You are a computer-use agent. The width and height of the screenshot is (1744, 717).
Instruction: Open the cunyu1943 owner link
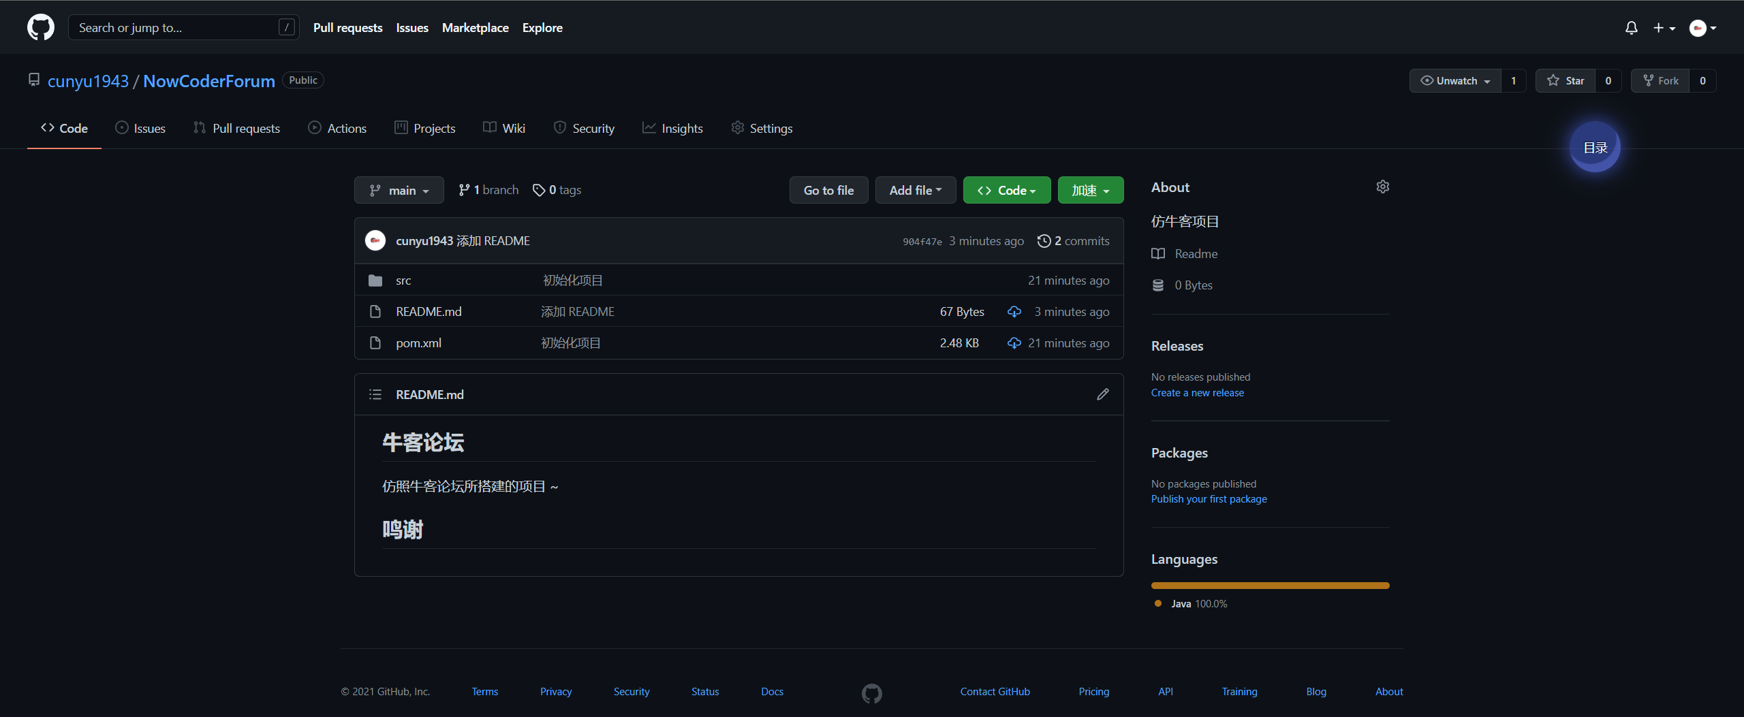click(88, 81)
